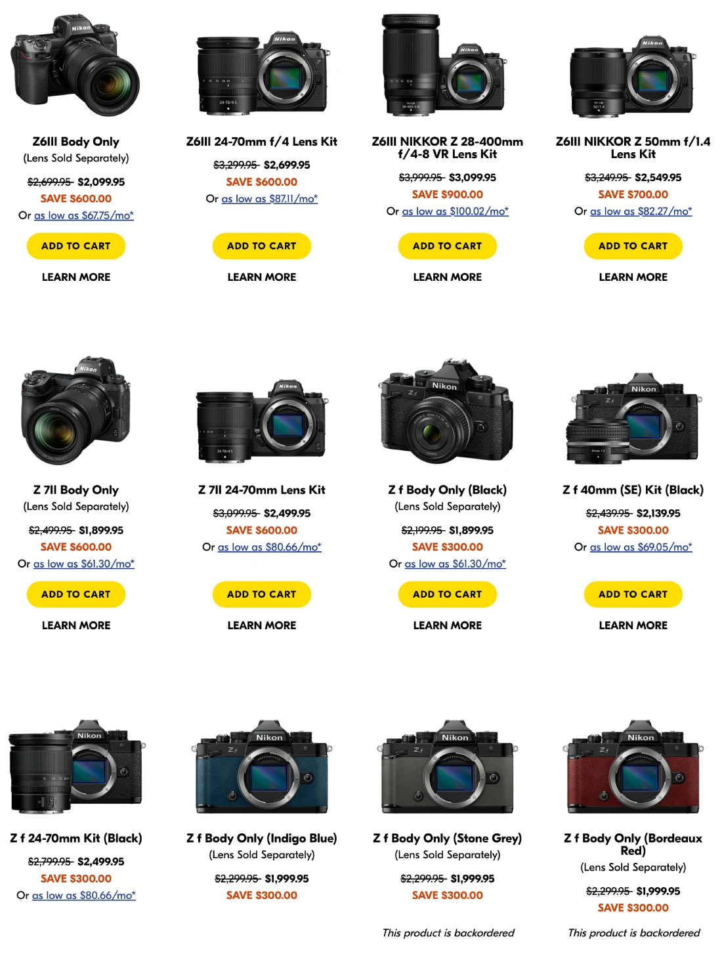Open Learn More for Z f Body Only (Black)
This screenshot has height=956, width=722.
pos(448,626)
